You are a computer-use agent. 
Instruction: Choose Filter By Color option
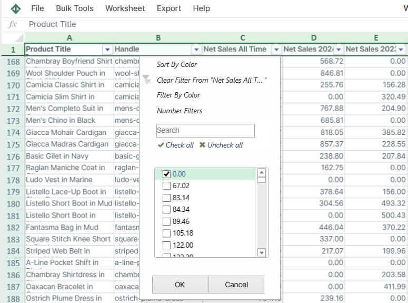178,95
